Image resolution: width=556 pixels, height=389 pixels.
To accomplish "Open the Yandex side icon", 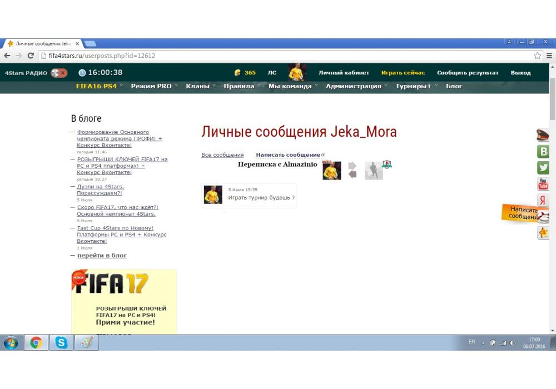I will 543,200.
